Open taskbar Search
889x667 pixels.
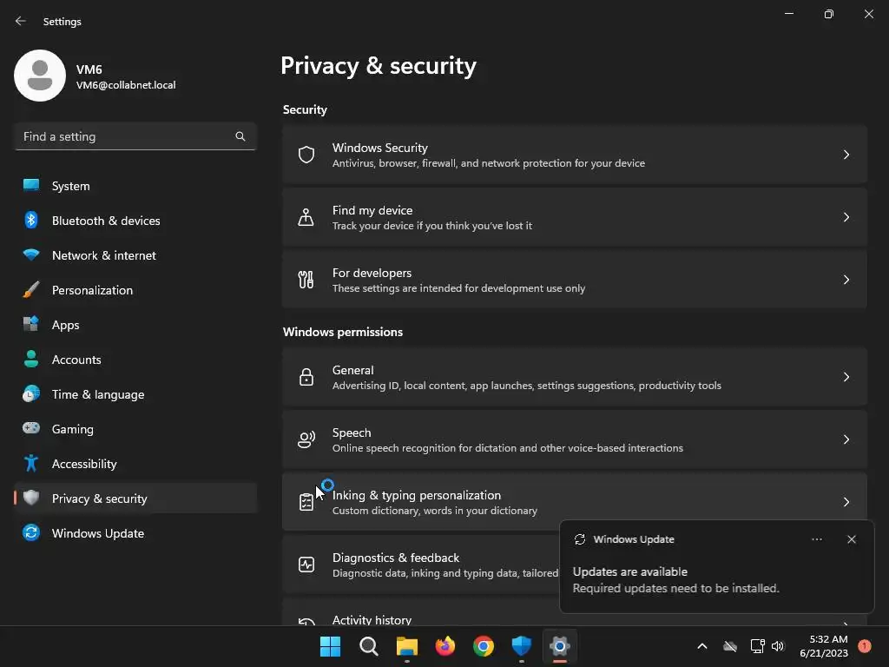(x=368, y=646)
